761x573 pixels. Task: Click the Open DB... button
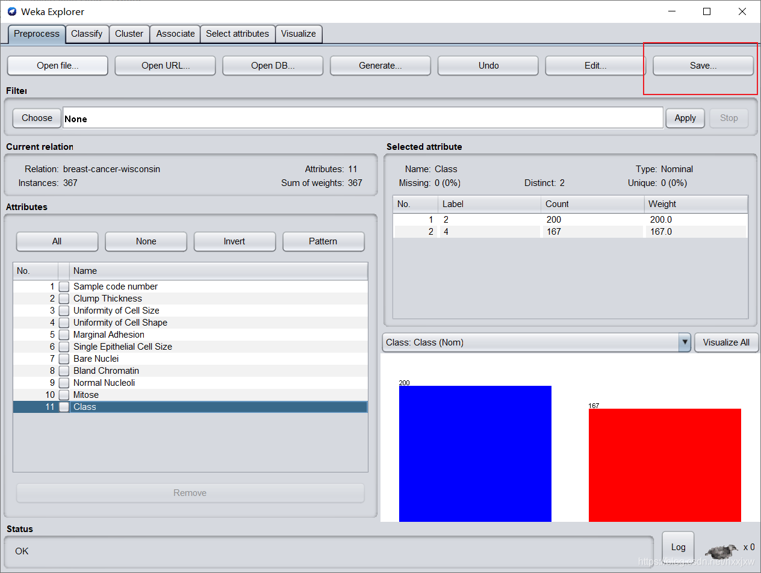coord(273,66)
